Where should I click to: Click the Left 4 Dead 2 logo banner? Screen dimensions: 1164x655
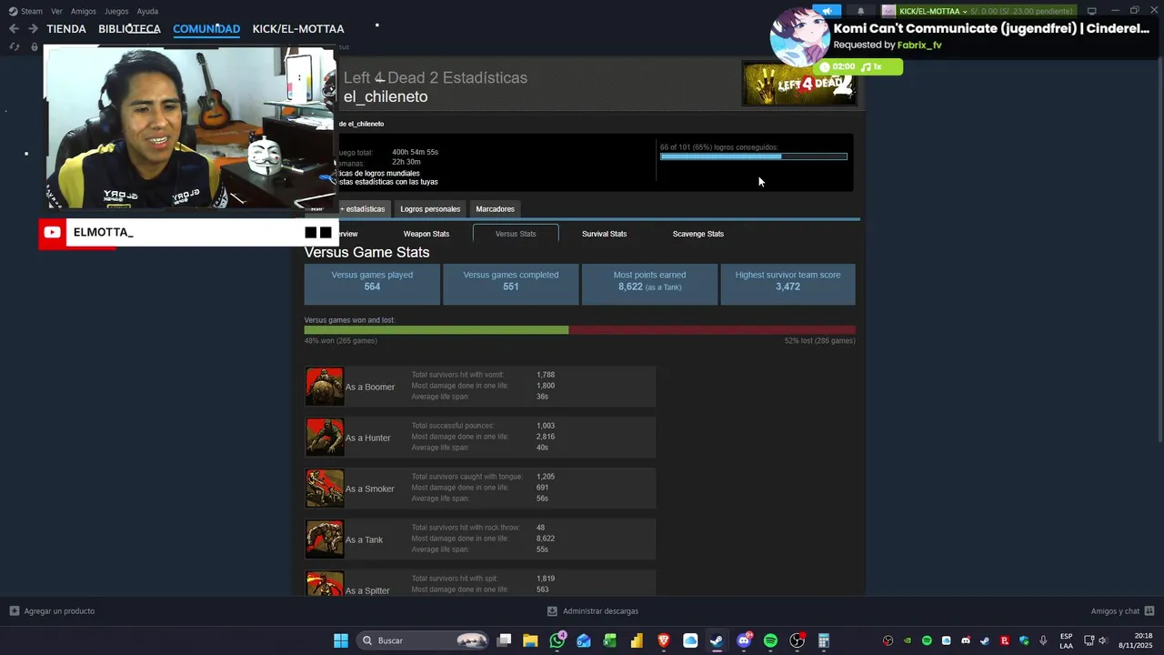[x=799, y=84]
